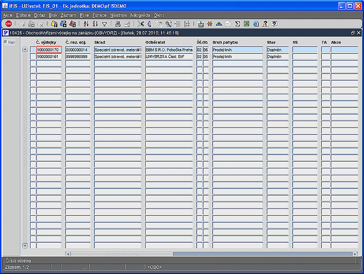Click customer cell UNIVERZITA Část: EkF

coord(169,56)
